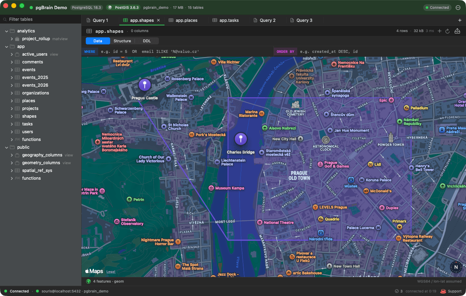466x296 pixels.
Task: Expand the active_users view
Action: (12, 54)
